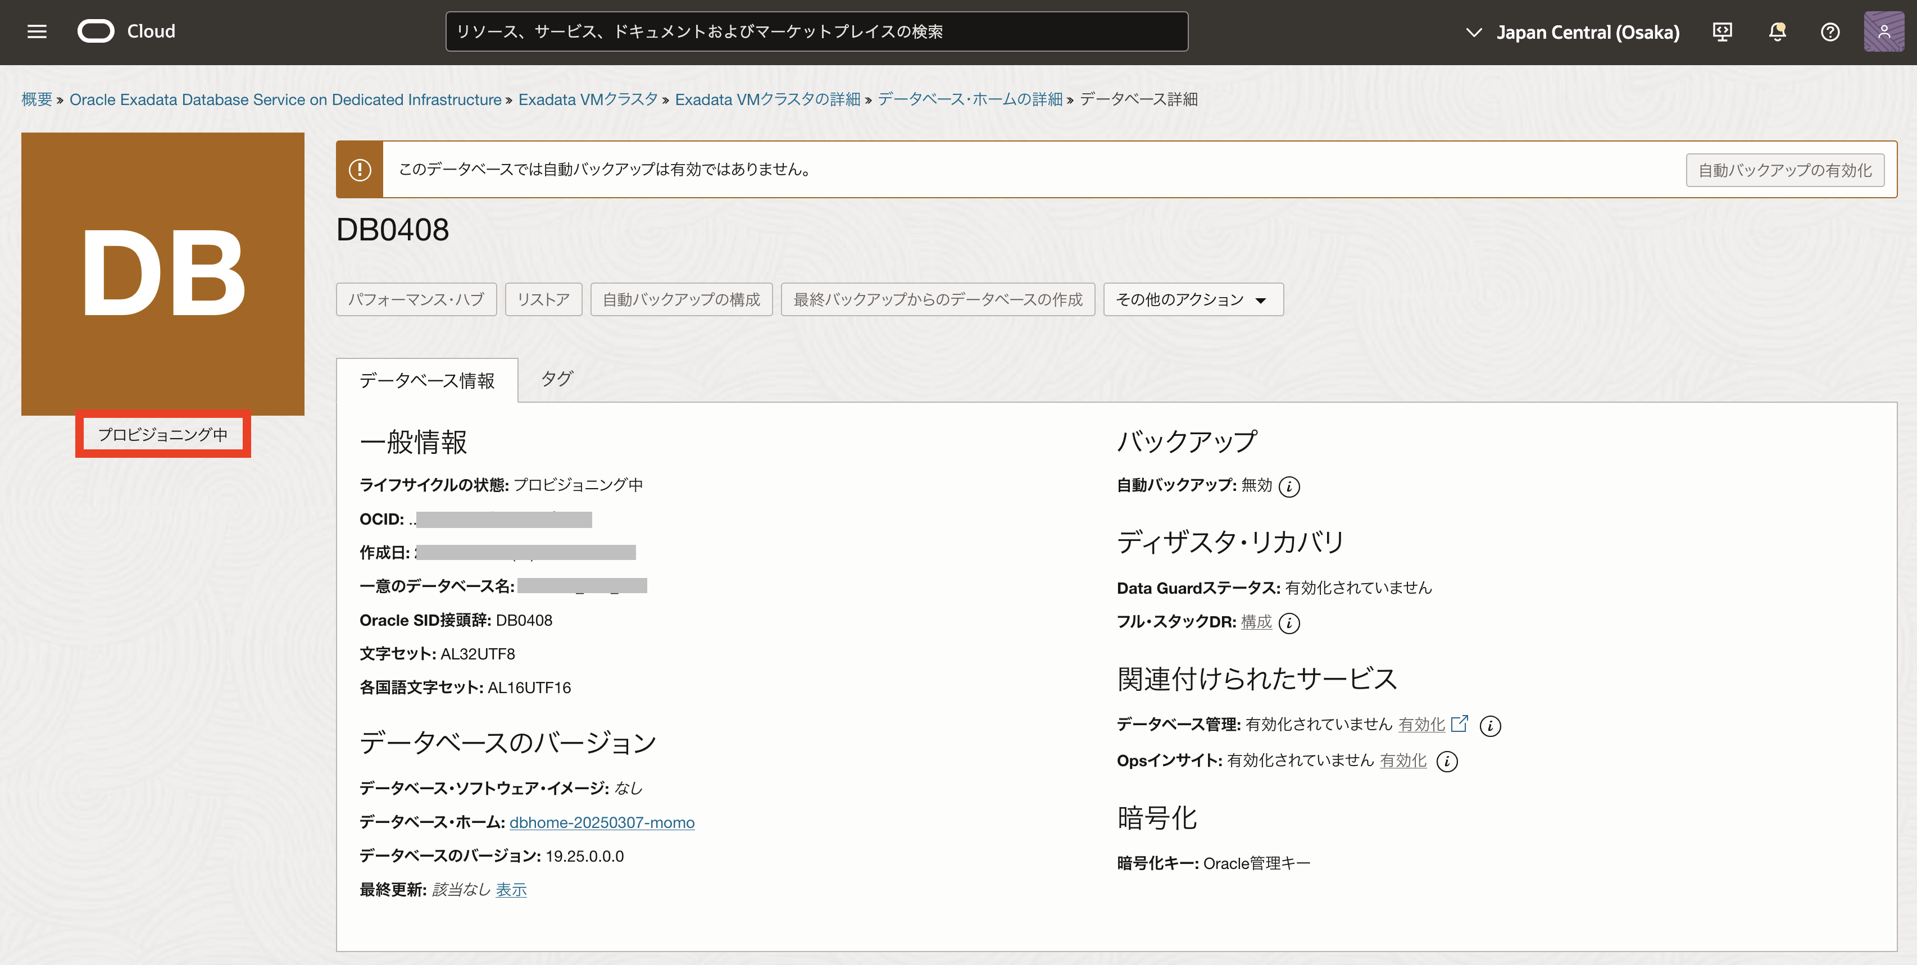Screen dimensions: 1917x965
Task: Click the 自動バックアップの有効化 button
Action: tap(1784, 170)
